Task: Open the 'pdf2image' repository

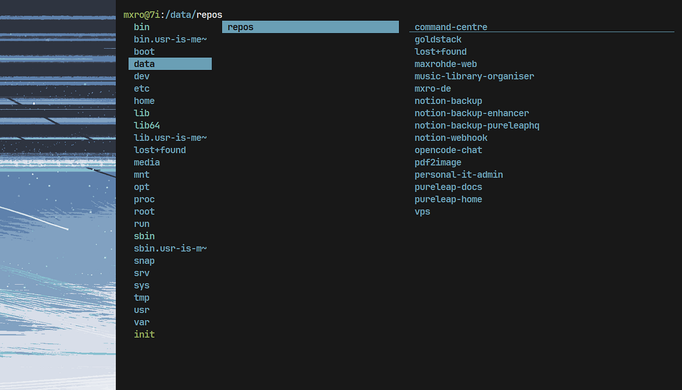Action: [438, 162]
